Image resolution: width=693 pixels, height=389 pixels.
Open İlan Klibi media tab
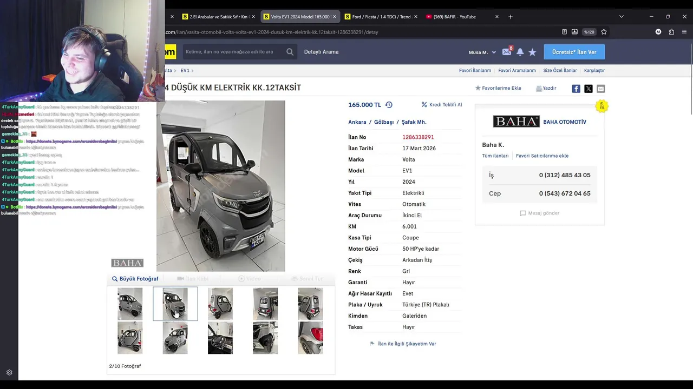[193, 279]
